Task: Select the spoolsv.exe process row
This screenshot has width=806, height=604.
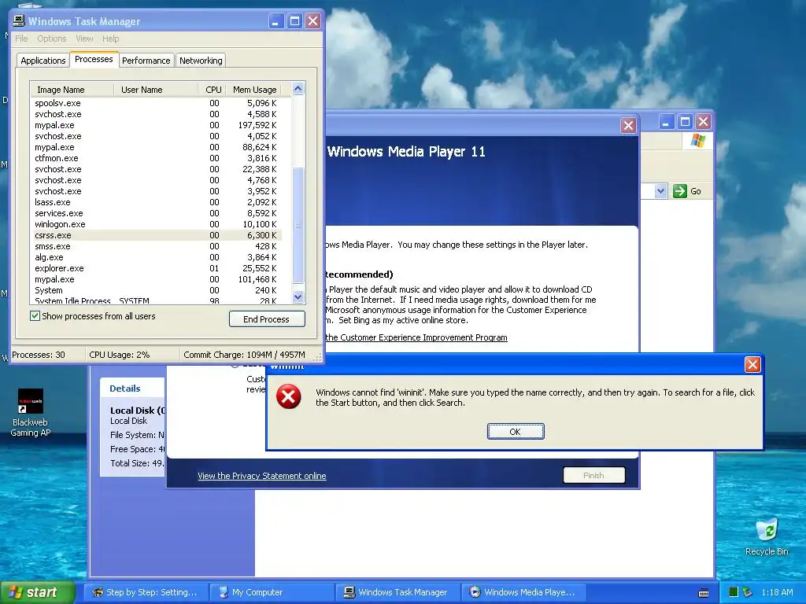Action: pyautogui.click(x=157, y=103)
